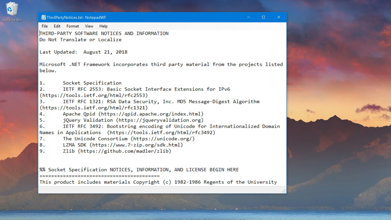Viewport: 391px width, 220px height.
Task: Maximize the NotepadWF window
Action: click(x=264, y=17)
